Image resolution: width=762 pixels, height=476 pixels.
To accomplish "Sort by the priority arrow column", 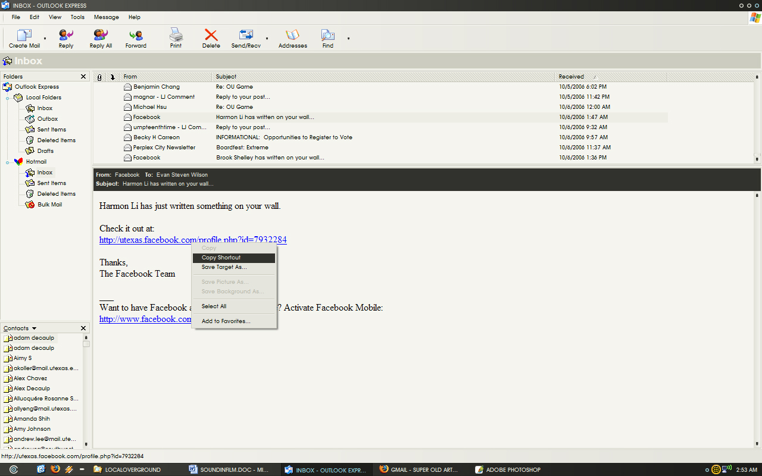I will coord(113,77).
